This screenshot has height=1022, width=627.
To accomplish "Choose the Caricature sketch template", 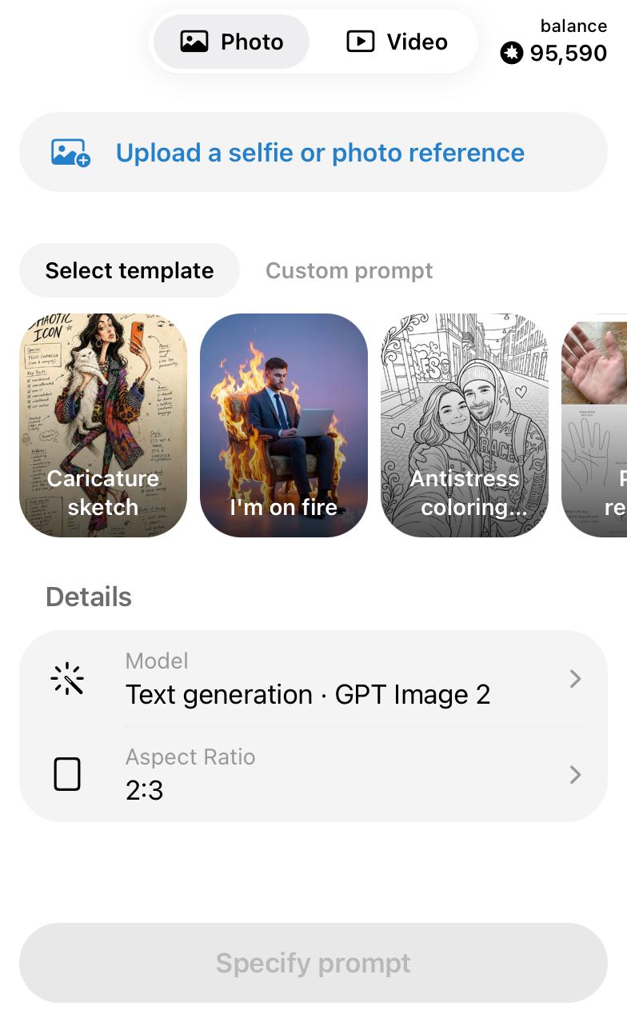I will [x=103, y=425].
